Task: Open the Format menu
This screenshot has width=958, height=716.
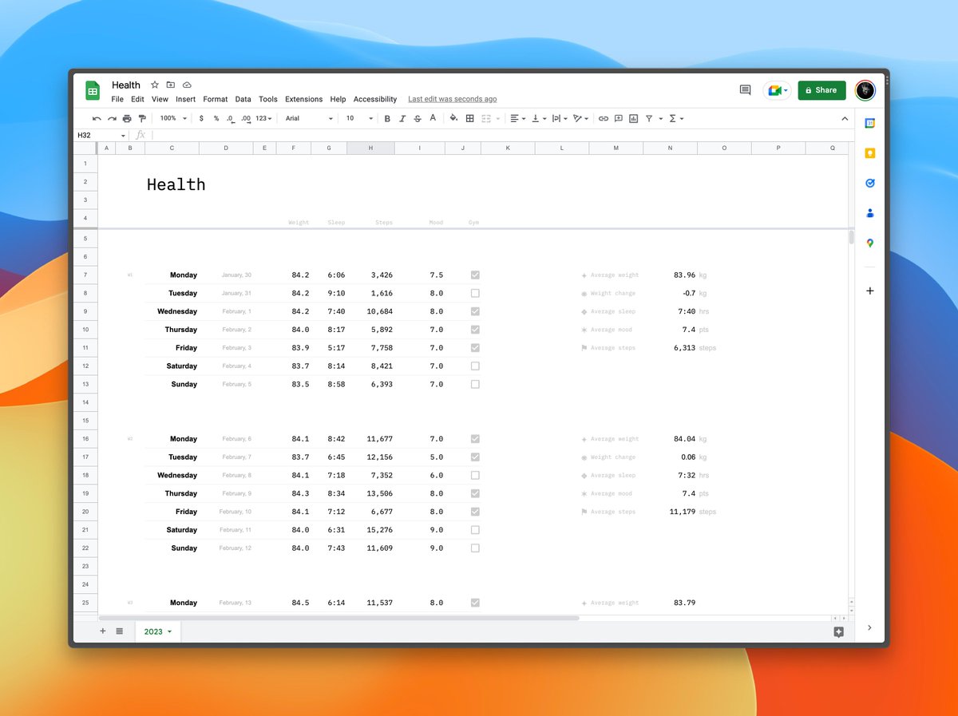Action: 216,99
